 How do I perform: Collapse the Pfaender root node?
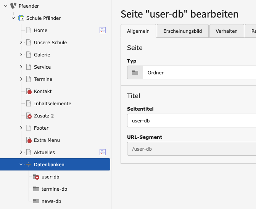pos(6,6)
